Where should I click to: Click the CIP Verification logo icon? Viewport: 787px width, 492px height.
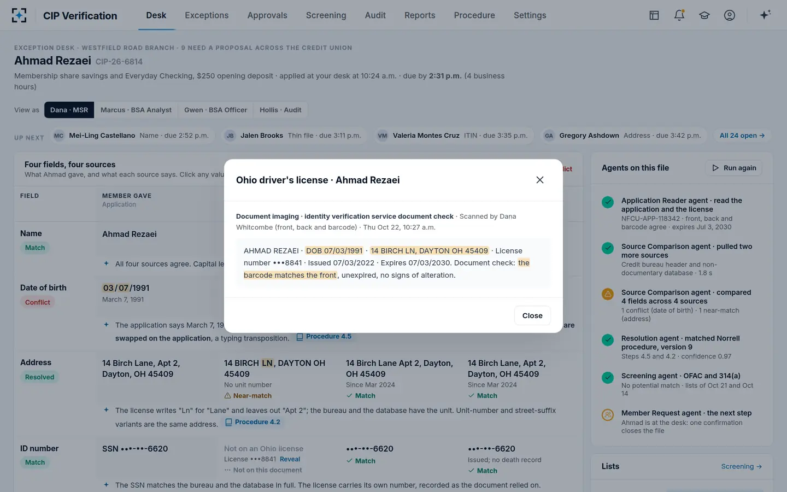click(x=19, y=15)
